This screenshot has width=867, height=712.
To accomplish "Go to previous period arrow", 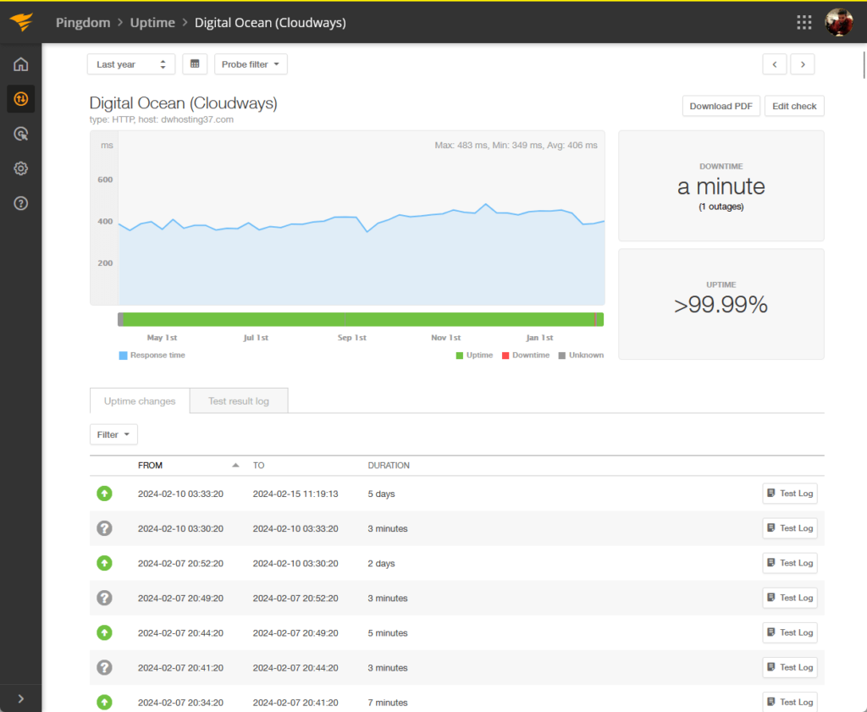I will [x=775, y=64].
